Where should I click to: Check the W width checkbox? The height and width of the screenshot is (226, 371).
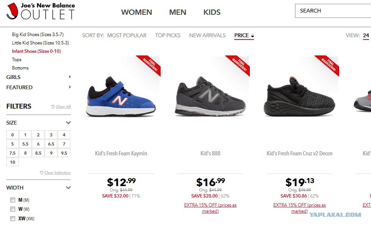point(13,209)
